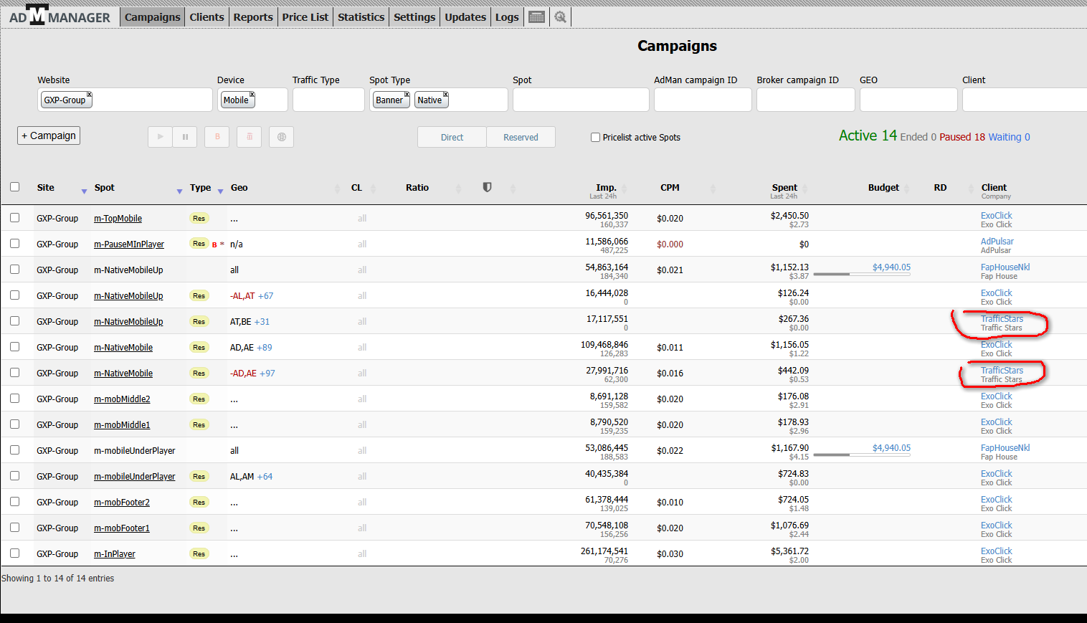
Task: Click the play (start campaigns) toolbar icon
Action: [x=161, y=137]
